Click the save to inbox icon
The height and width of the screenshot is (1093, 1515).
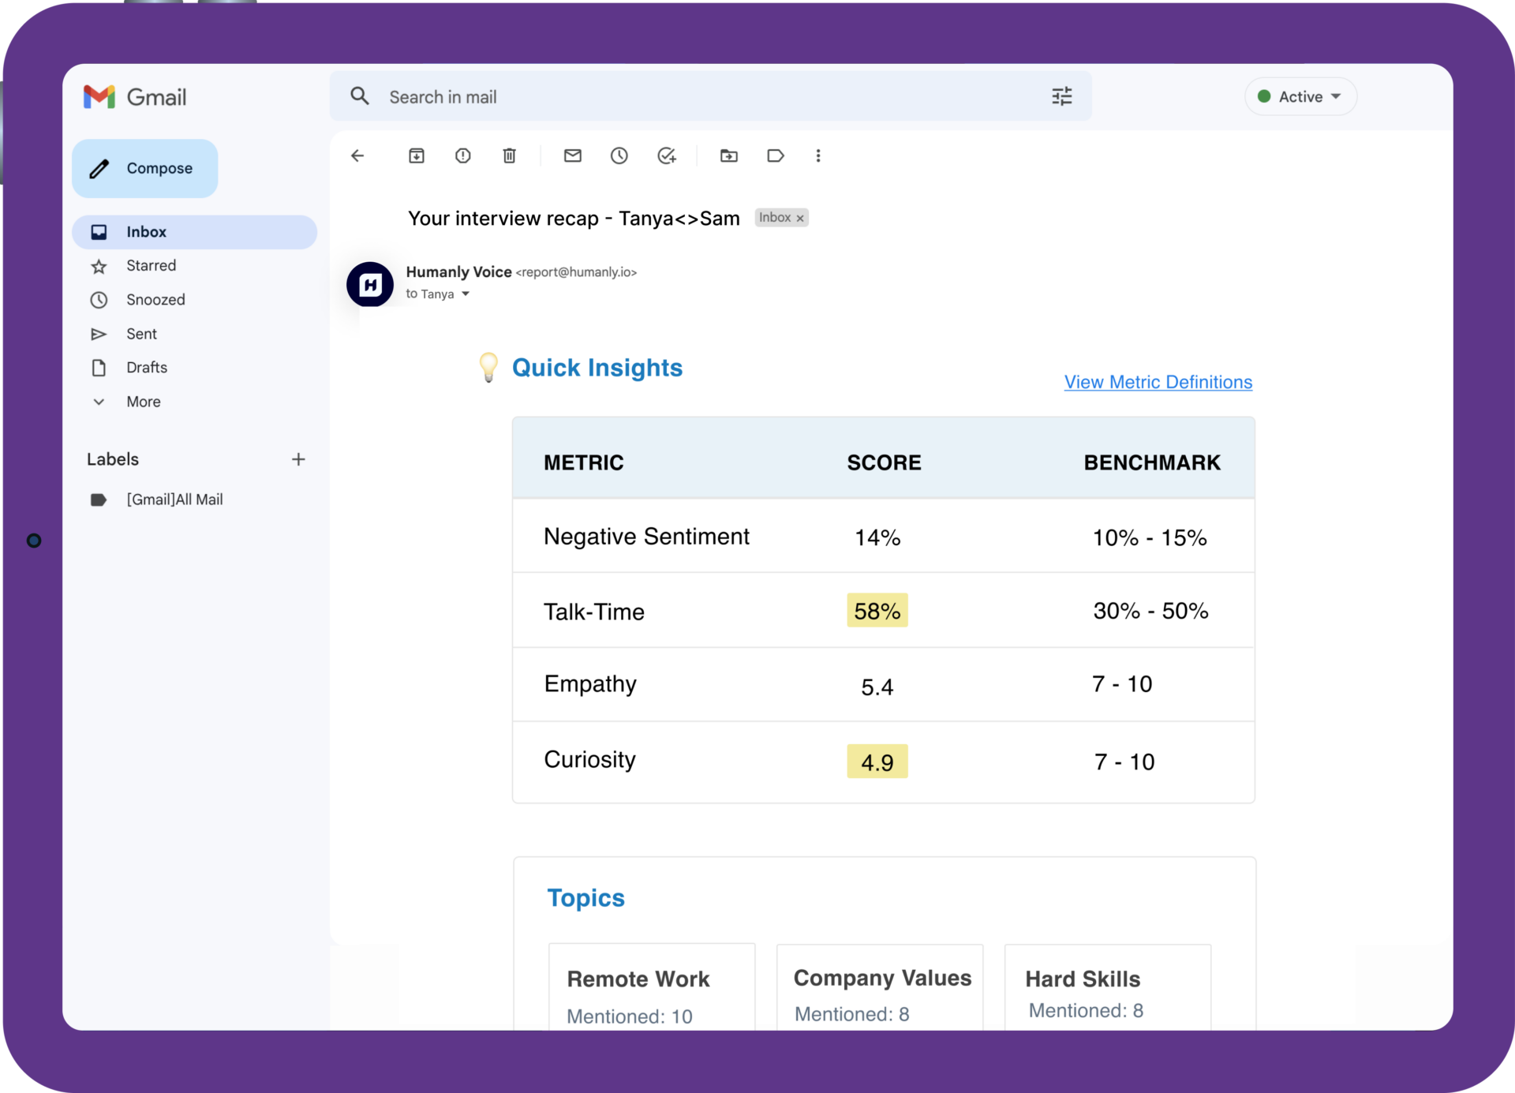[417, 155]
